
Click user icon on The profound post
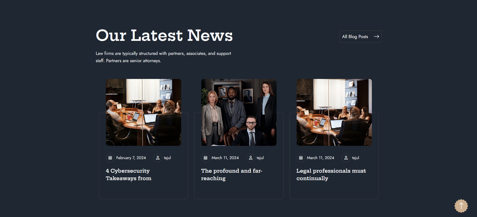[251, 158]
